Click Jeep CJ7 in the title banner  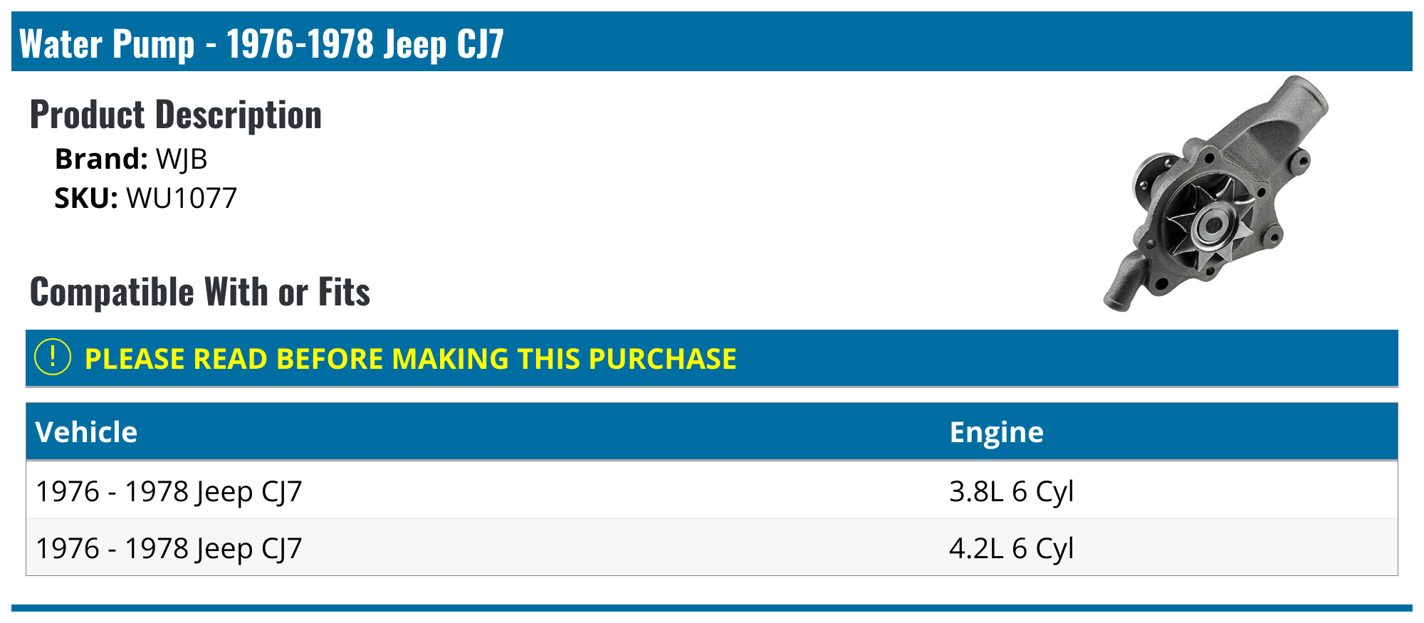[444, 43]
